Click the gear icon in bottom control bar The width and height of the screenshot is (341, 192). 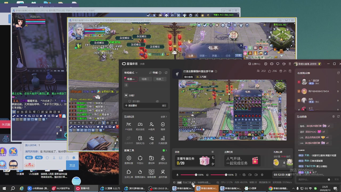click(x=262, y=175)
